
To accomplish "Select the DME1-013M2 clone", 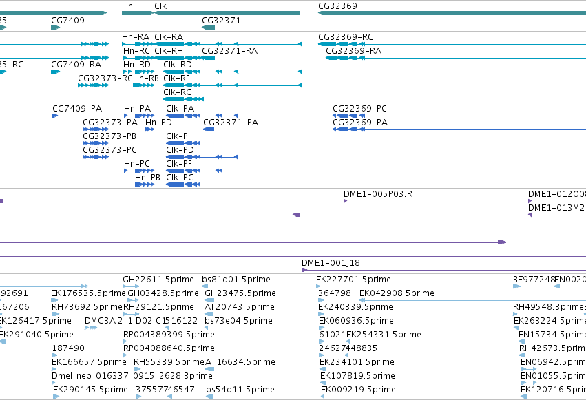I will pos(556,208).
